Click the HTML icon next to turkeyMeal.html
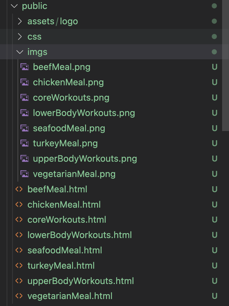 coord(19,266)
